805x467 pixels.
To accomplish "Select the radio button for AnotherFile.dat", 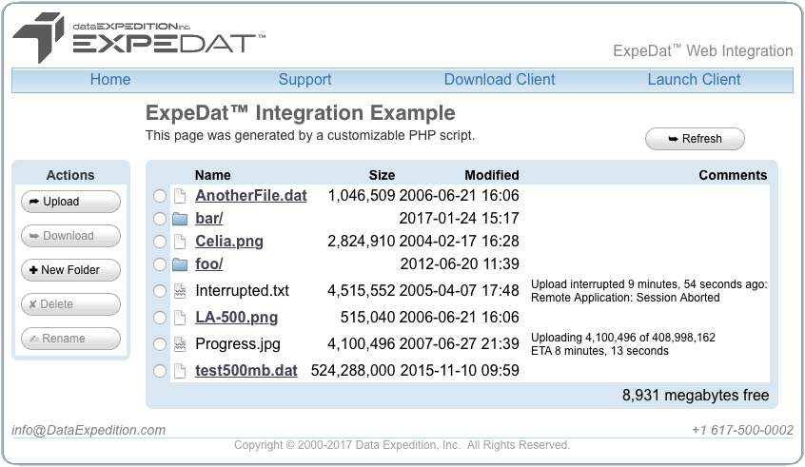I will coord(160,196).
